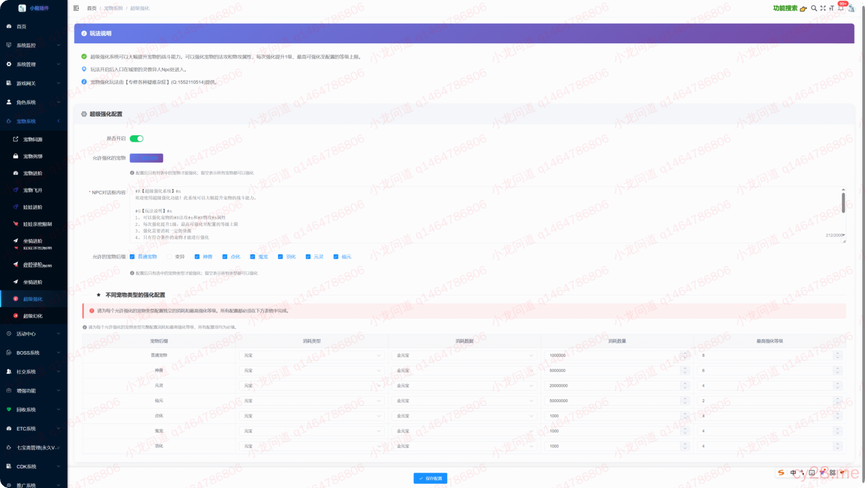This screenshot has height=488, width=865.
Task: Click the font size icon in header
Action: [831, 8]
